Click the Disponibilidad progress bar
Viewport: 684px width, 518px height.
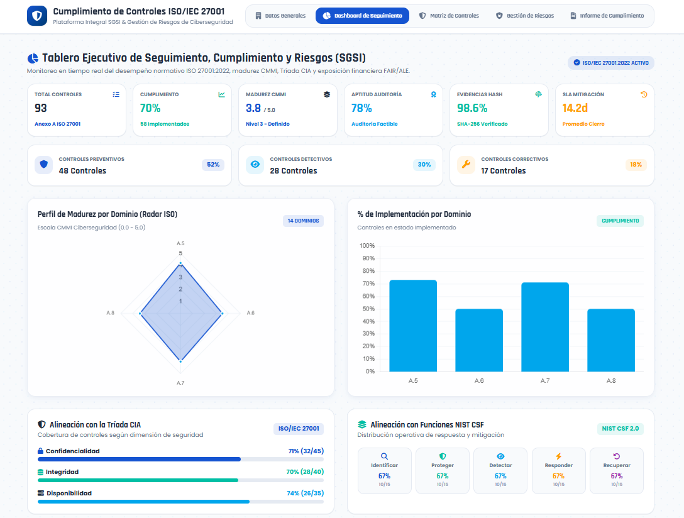point(180,502)
